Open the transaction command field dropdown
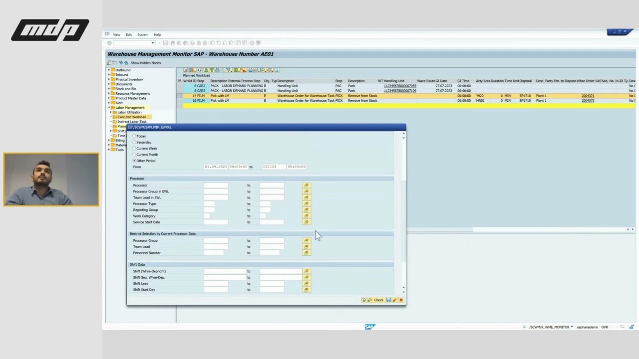Screen dimensions: 639x359 pos(153,43)
